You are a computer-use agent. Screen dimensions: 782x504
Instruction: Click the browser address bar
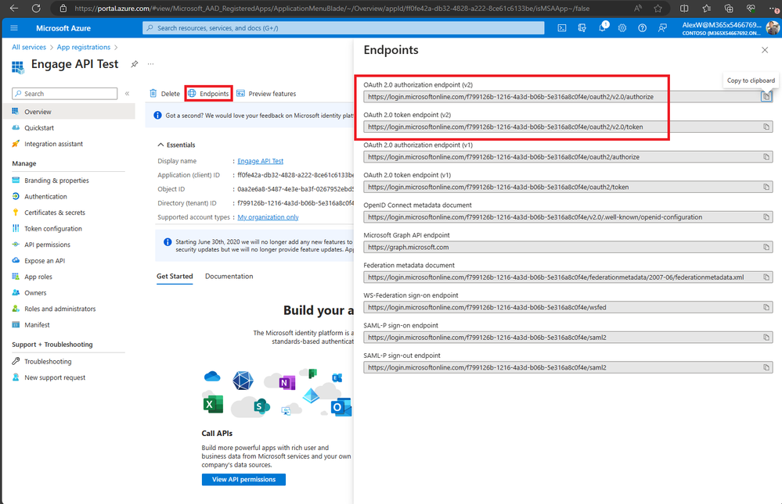point(332,8)
